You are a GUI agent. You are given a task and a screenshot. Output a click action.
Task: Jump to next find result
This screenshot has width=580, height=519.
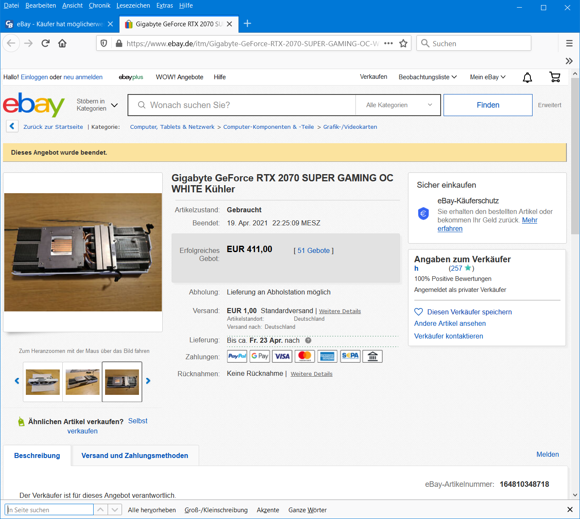click(115, 510)
